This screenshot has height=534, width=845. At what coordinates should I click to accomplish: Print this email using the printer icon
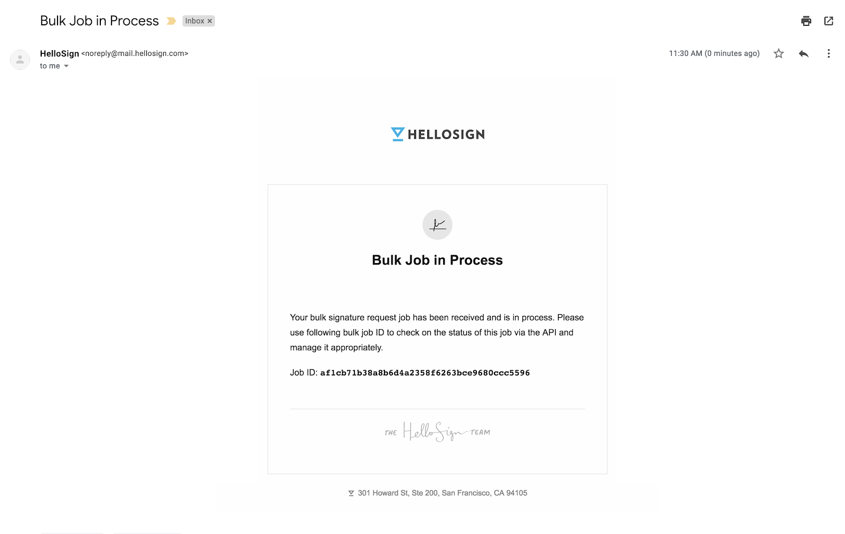pos(806,21)
